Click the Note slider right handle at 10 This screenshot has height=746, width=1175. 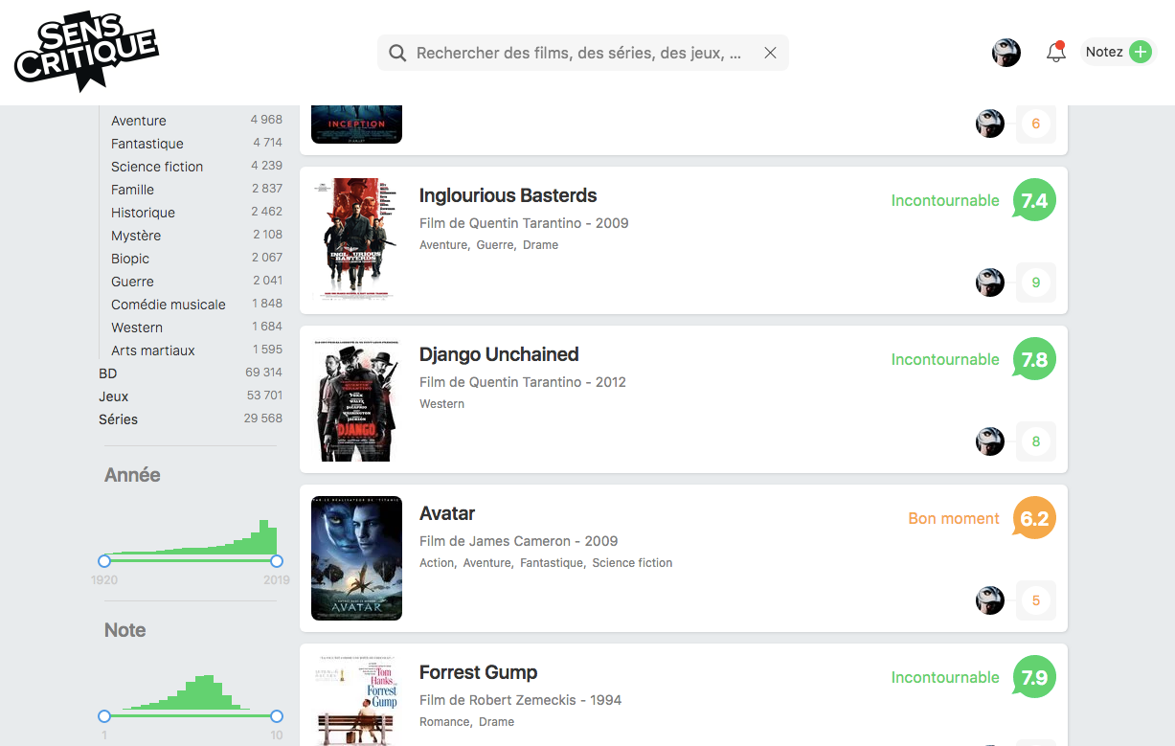coord(277,716)
